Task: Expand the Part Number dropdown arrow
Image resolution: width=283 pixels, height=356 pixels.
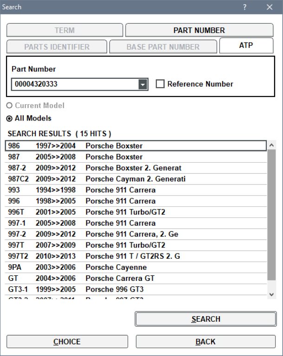Action: (143, 85)
